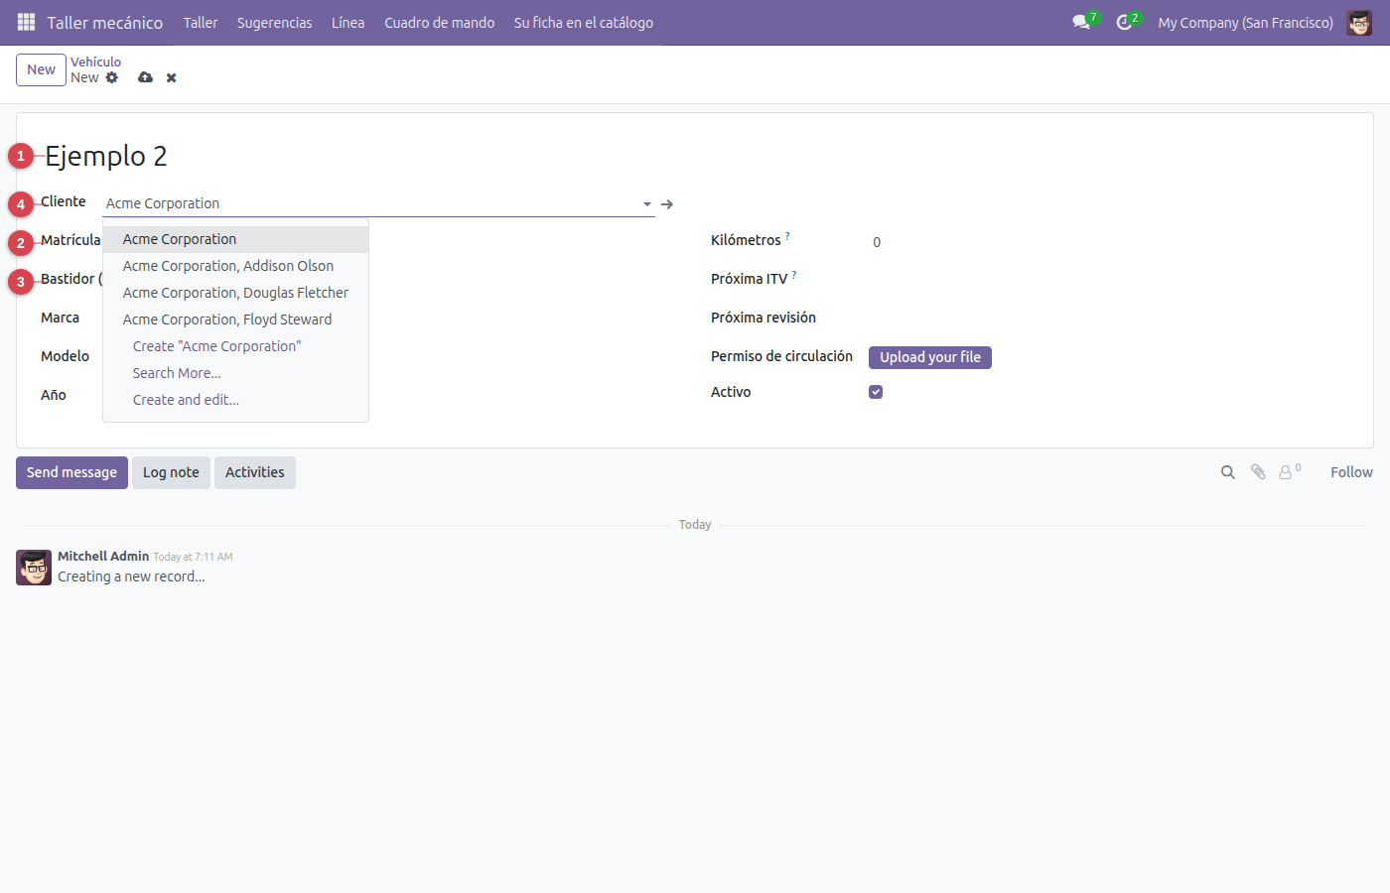
Task: Click Search More... in the dropdown
Action: tap(235, 373)
